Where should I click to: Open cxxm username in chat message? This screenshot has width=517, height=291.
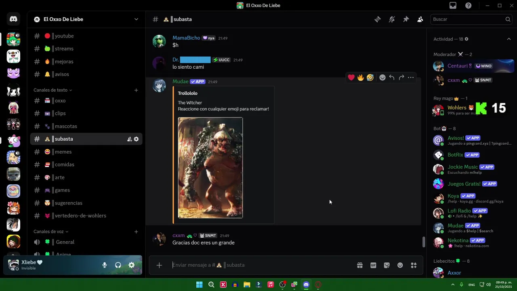coord(179,236)
